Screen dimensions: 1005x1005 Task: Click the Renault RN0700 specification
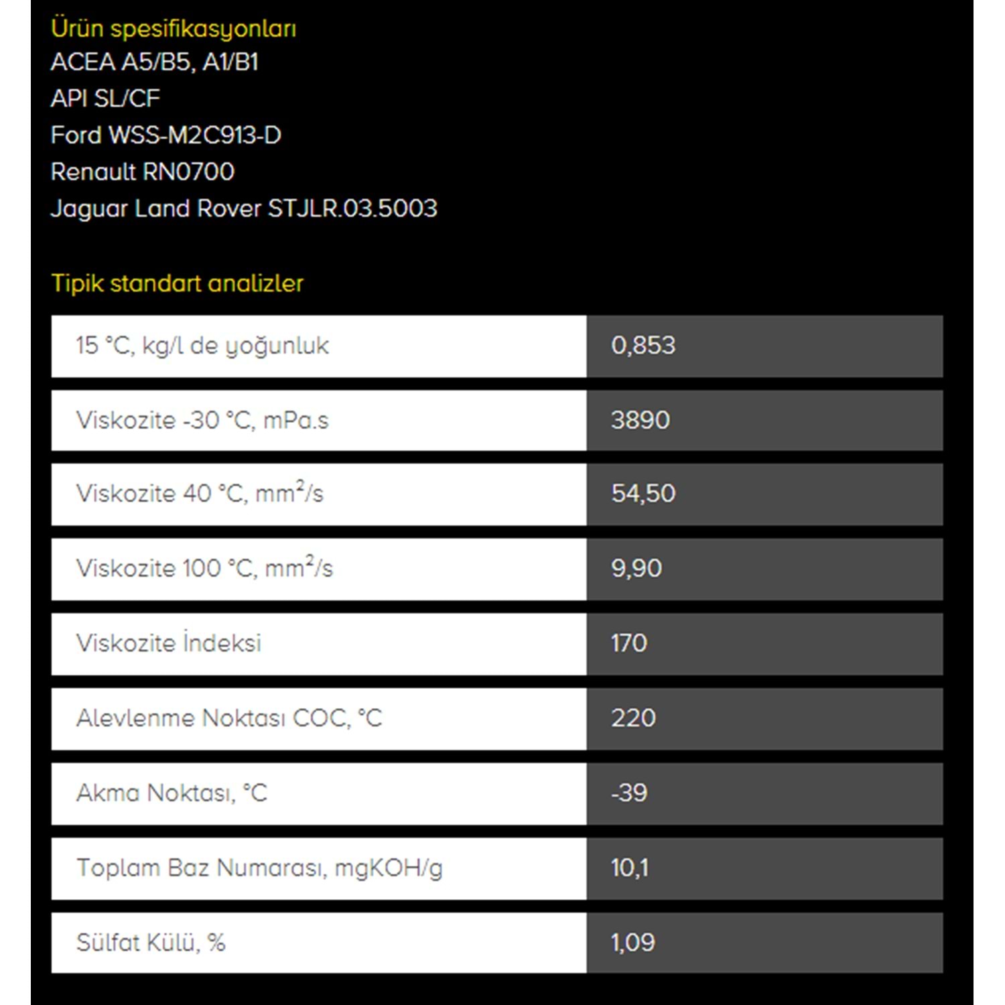point(143,172)
